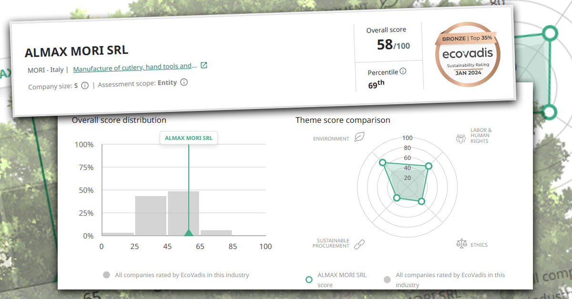Screen dimensions: 572x299
Task: Click the 'LABOR & HUMAN RIGHTS' theme label
Action: [481, 135]
